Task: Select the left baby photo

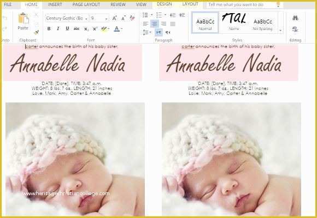Action: [x=75, y=159]
